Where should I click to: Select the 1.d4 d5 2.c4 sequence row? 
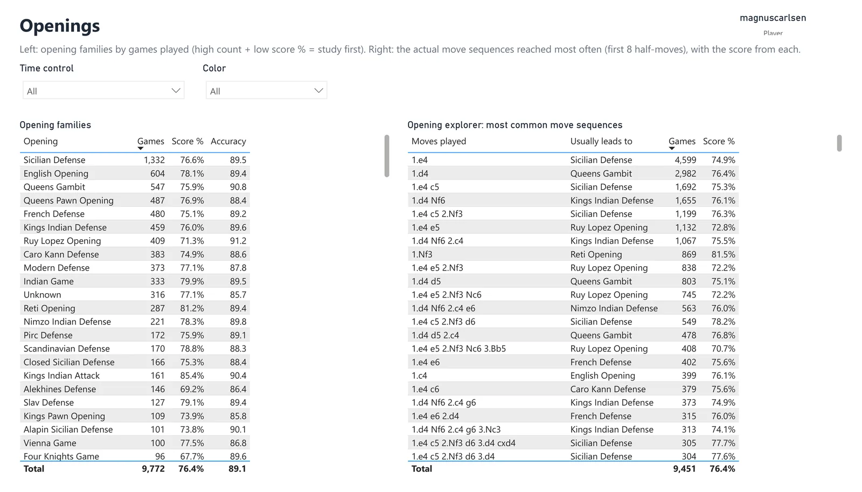pos(573,335)
